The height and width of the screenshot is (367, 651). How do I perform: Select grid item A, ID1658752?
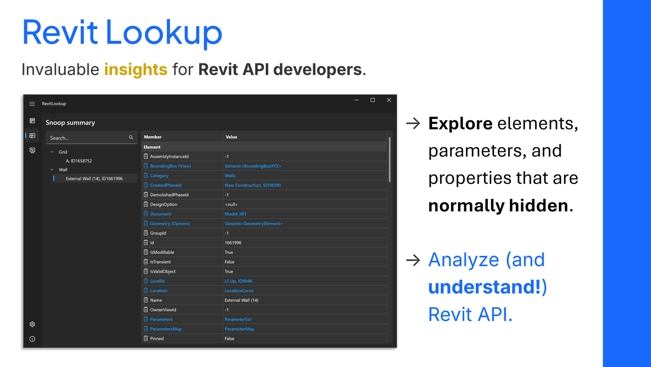(x=79, y=160)
